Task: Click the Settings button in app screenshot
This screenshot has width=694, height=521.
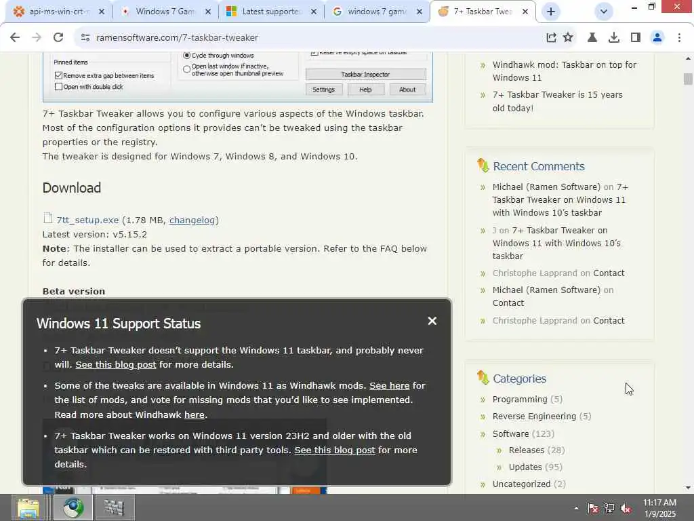Action: coord(323,90)
